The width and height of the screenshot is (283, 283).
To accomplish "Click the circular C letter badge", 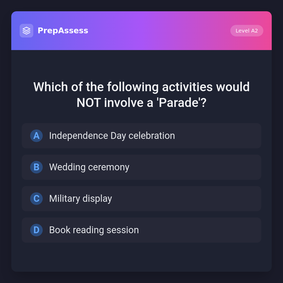I will tap(36, 199).
